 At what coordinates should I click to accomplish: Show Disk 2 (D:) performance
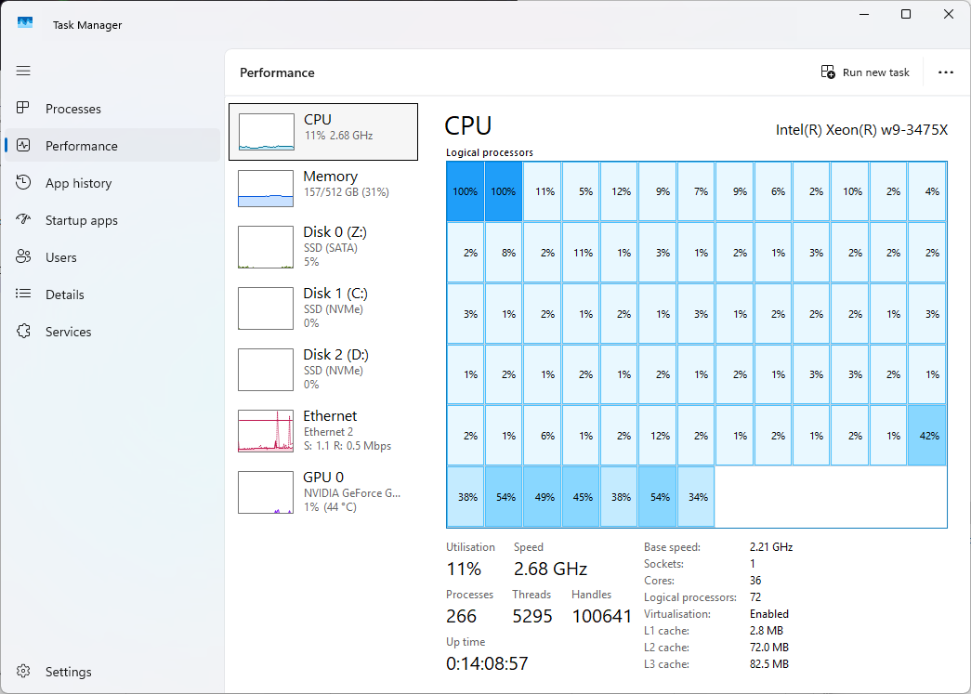click(x=323, y=369)
